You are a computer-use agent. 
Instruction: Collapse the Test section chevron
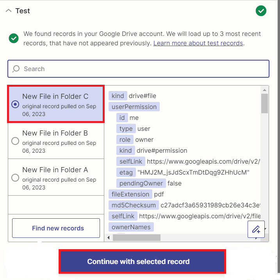pos(9,11)
